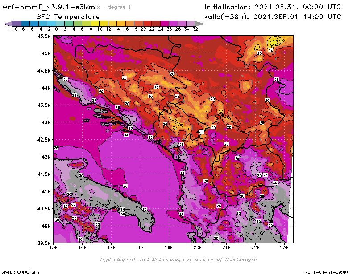The height and width of the screenshot is (275, 357).
Task: Click the '42.5N' latitude label
Action: (44, 140)
